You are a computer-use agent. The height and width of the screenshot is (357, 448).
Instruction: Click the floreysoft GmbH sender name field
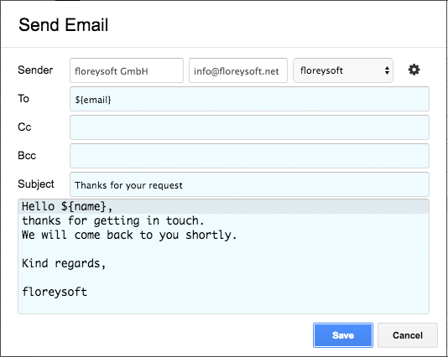[127, 70]
